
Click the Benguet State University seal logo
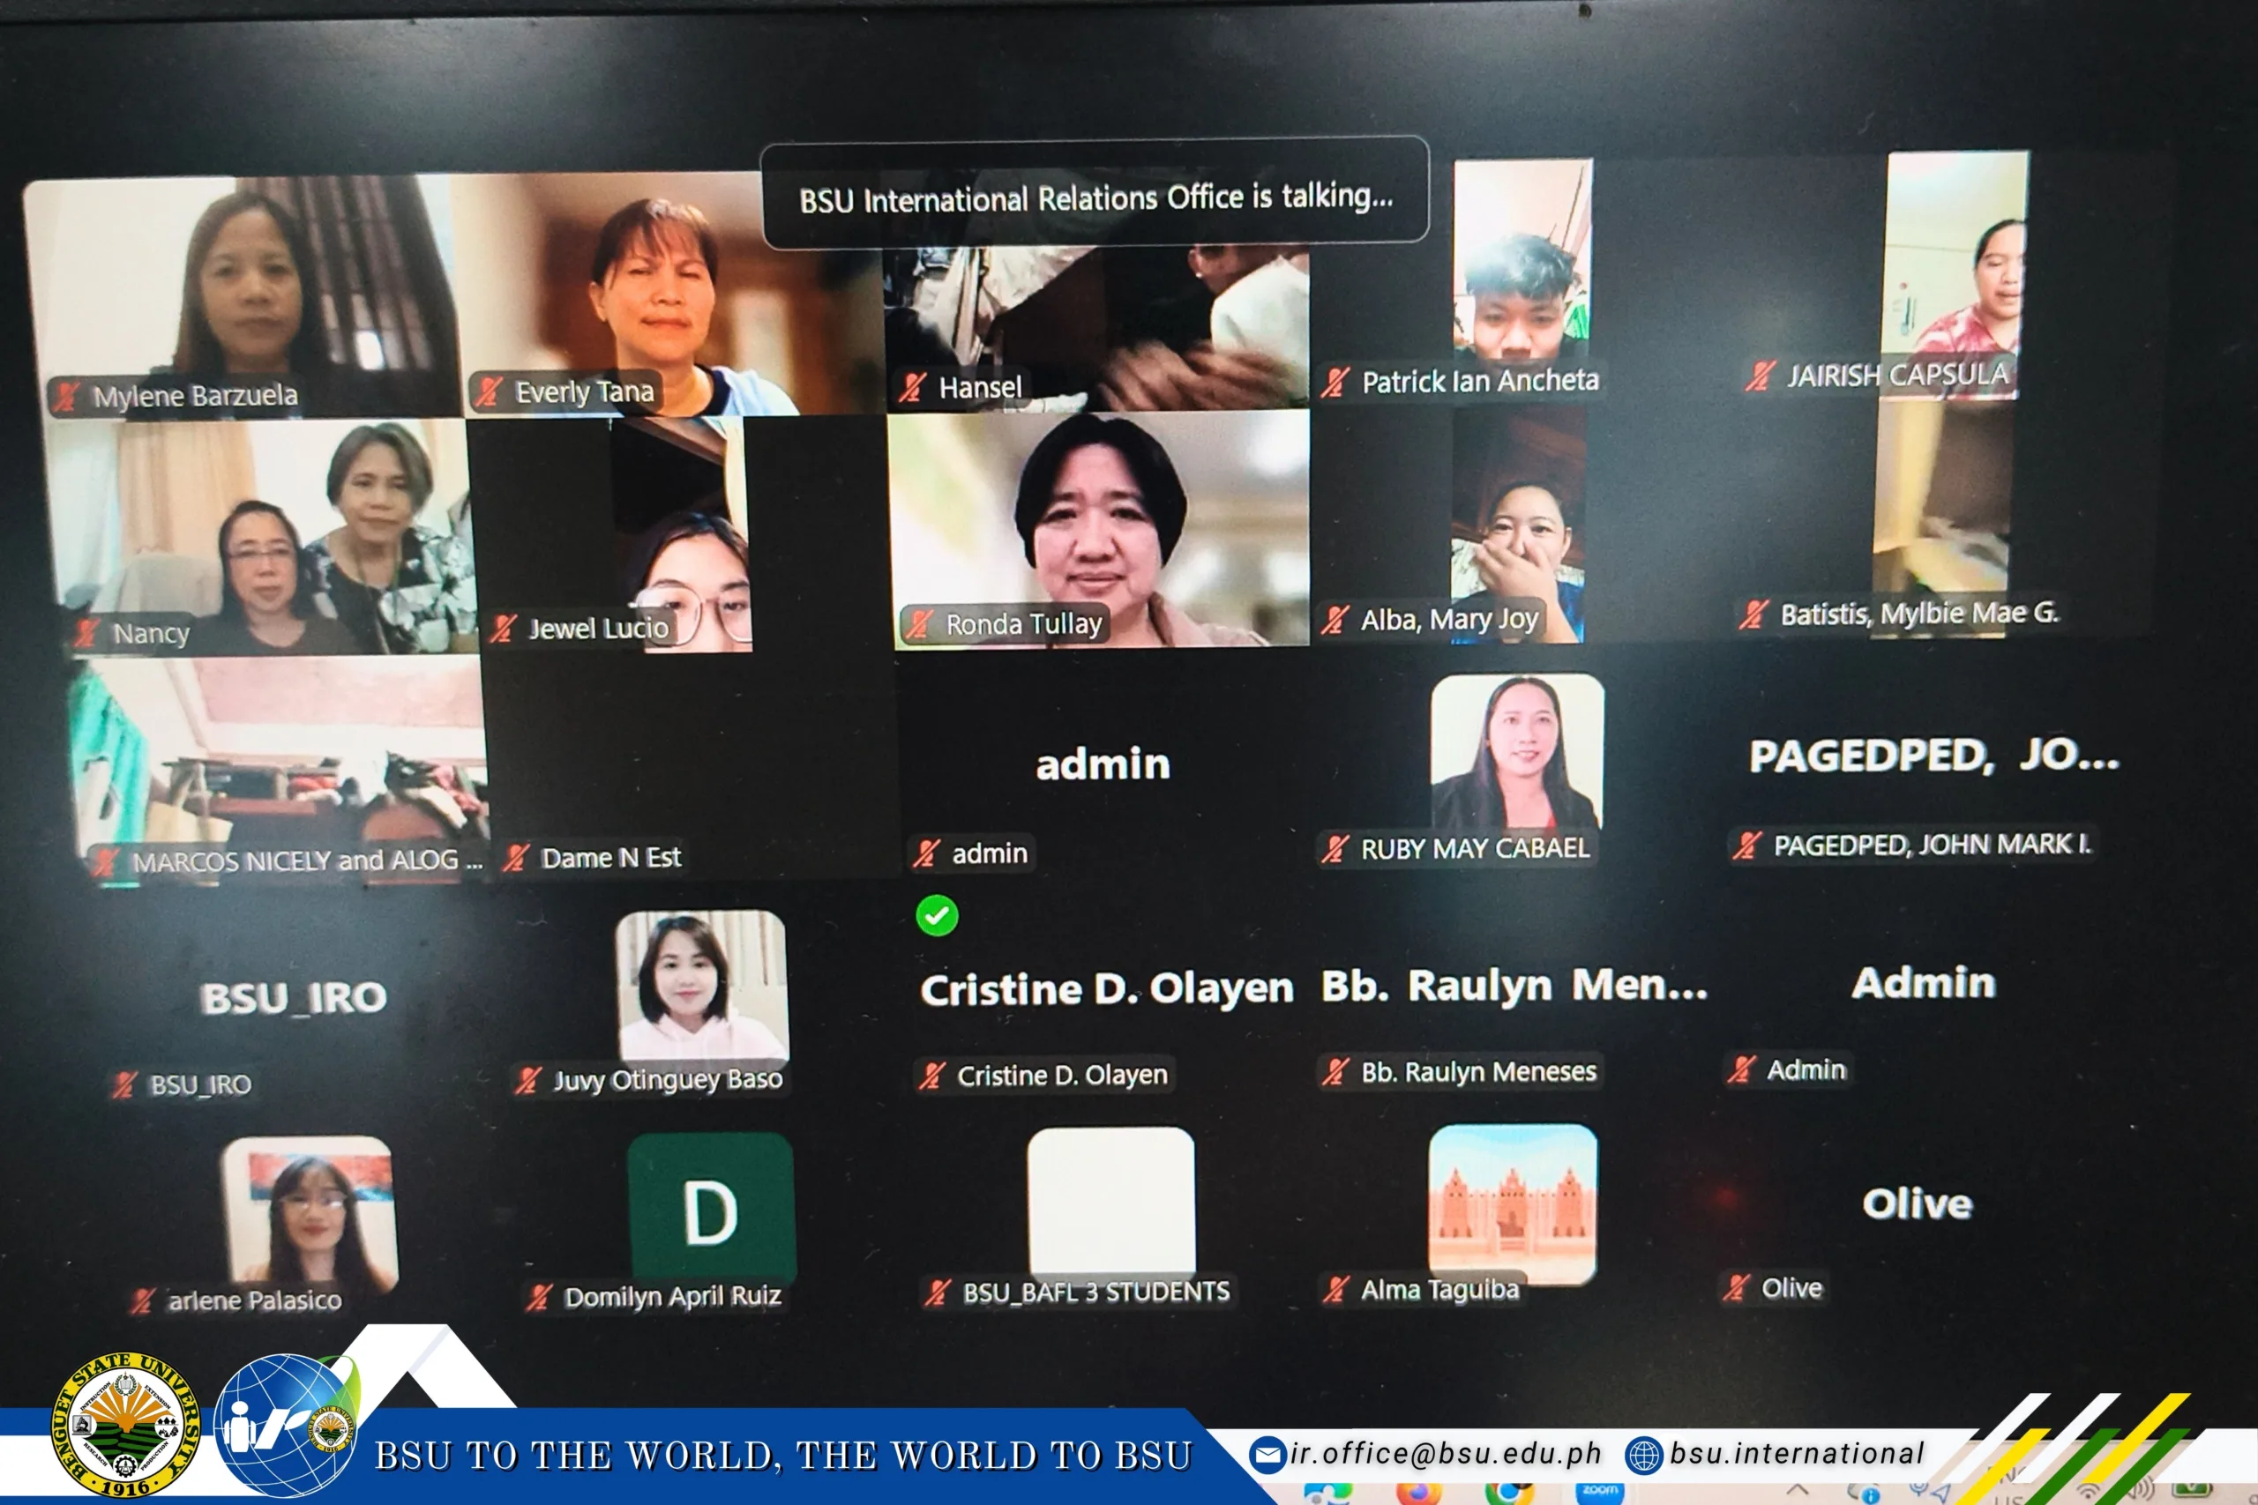pos(126,1426)
